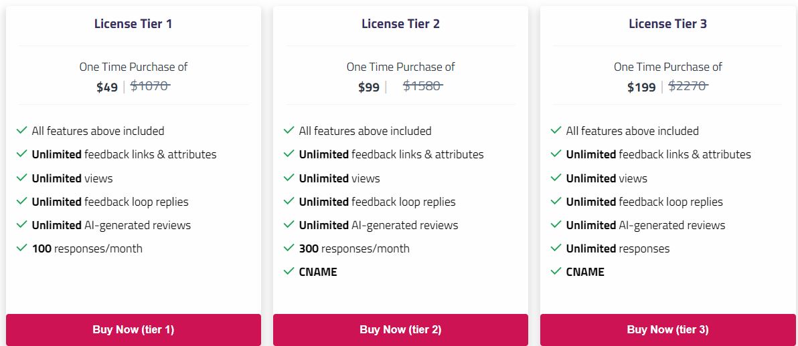Click checkmark next to Unlimited responses

[x=556, y=248]
